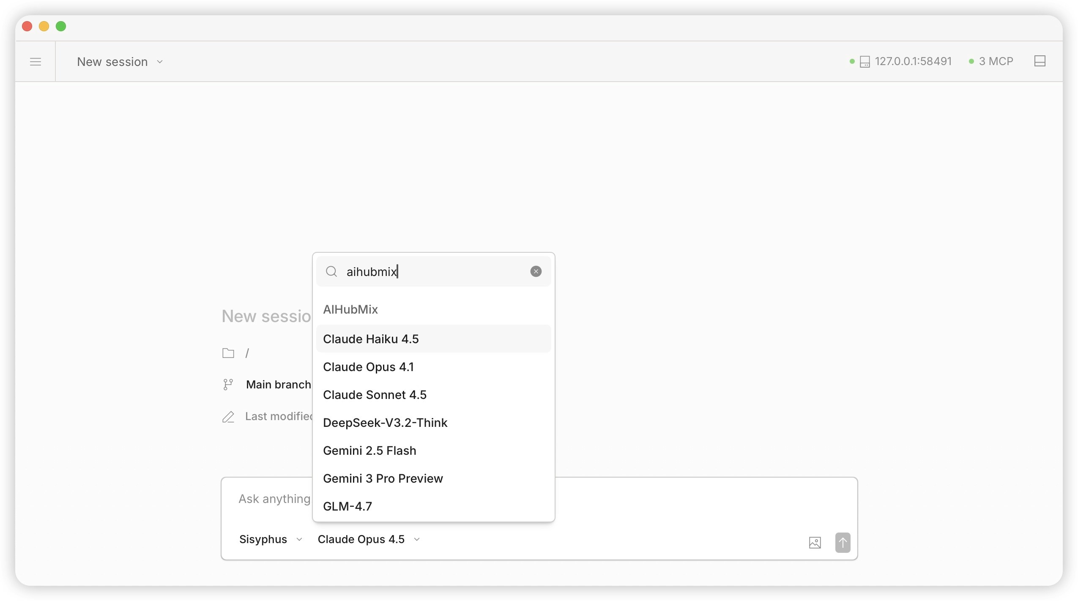
Task: Click the folder icon next to the / path
Action: pyautogui.click(x=228, y=352)
